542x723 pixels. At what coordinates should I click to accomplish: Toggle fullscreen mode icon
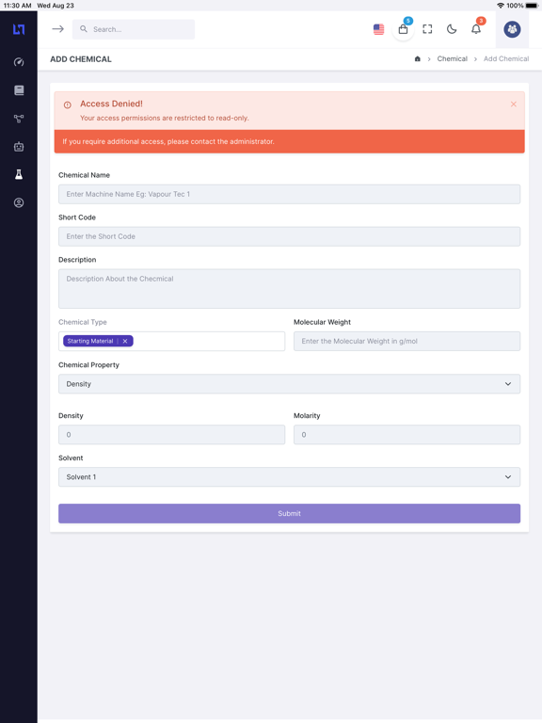427,29
